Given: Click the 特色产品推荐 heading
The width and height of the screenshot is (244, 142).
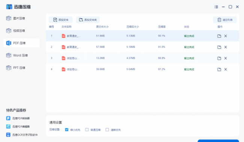Looking at the screenshot, I should pos(16,110).
